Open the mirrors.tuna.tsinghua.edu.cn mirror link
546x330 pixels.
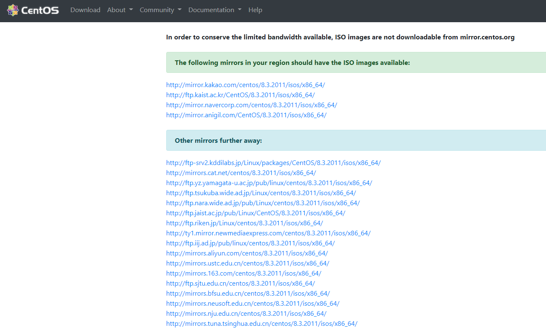(x=262, y=324)
